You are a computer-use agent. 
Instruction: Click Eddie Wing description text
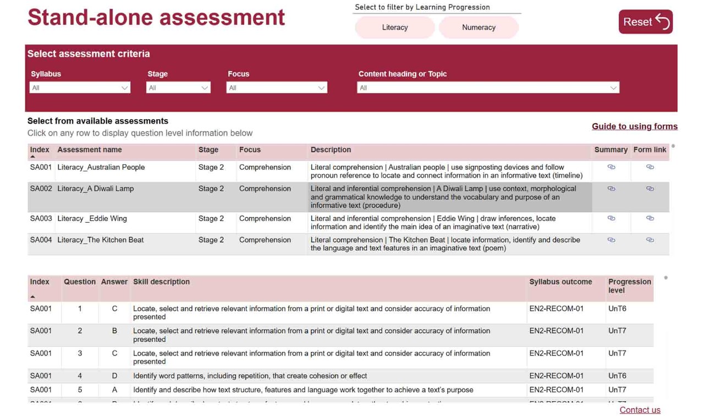(433, 223)
